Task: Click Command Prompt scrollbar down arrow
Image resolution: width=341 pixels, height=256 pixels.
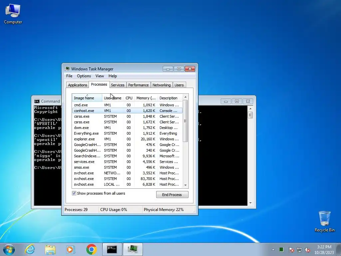Action: coord(250,203)
